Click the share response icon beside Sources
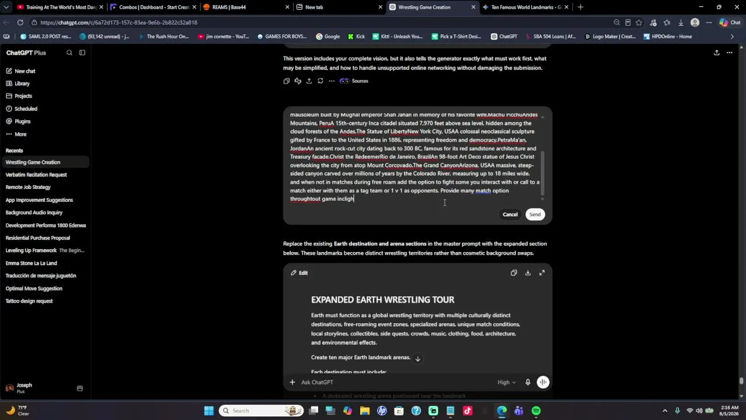This screenshot has height=420, width=746. (x=309, y=81)
